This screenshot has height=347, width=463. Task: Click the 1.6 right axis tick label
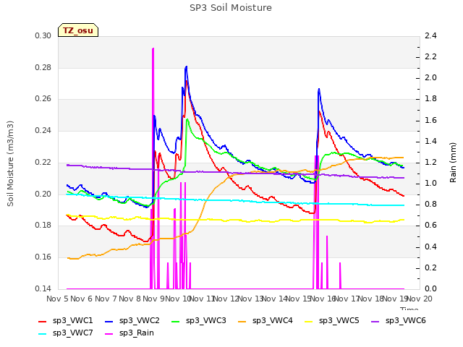pyautogui.click(x=430, y=121)
